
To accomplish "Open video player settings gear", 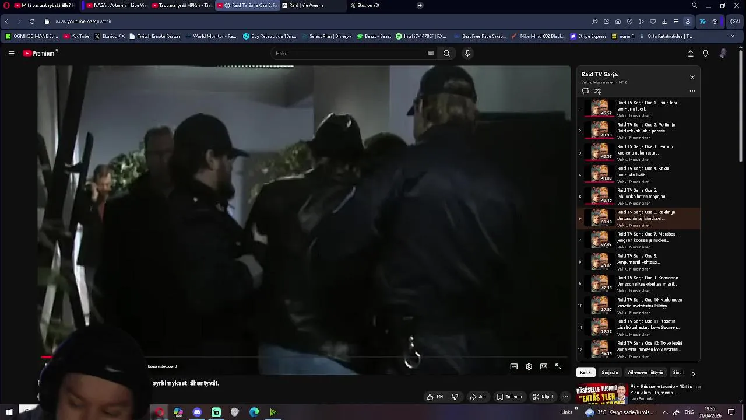I will pos(529,366).
